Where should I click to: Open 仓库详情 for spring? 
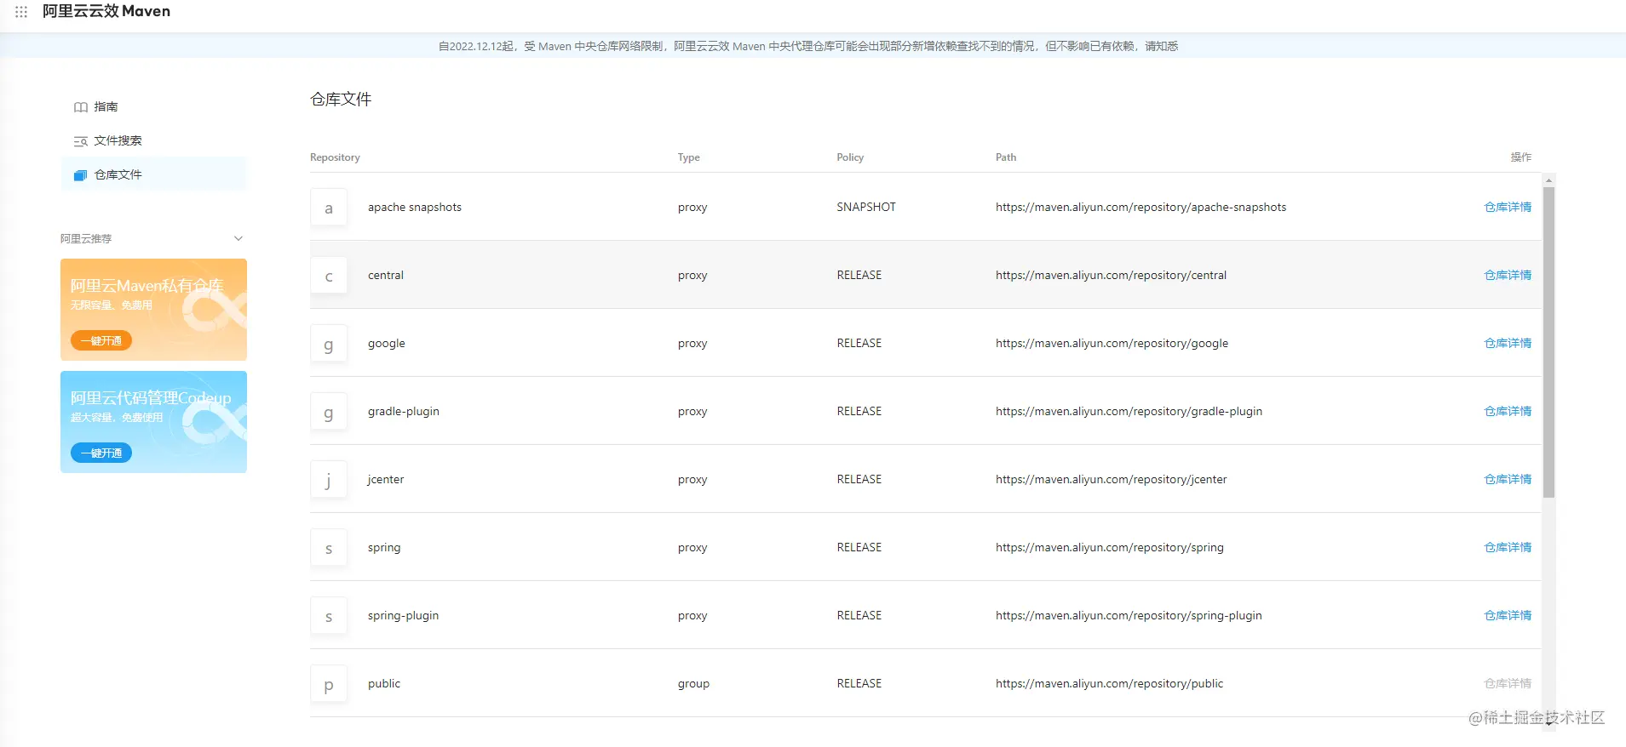coord(1508,547)
